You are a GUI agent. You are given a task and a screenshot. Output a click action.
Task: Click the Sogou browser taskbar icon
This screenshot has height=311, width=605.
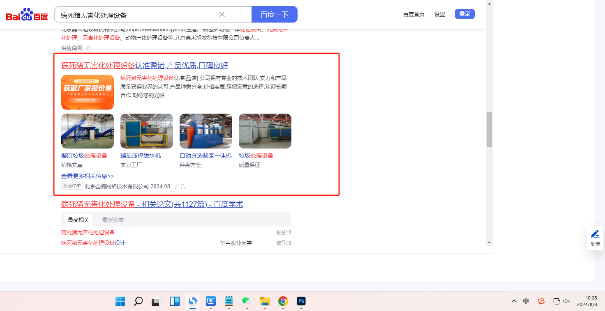[x=193, y=302]
